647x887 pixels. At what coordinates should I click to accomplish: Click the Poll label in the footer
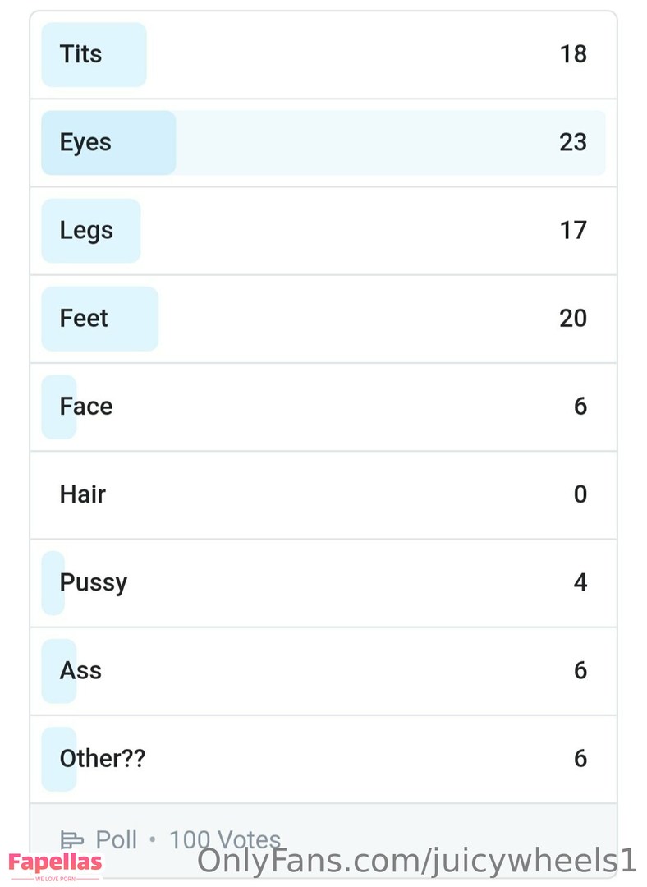click(x=117, y=839)
